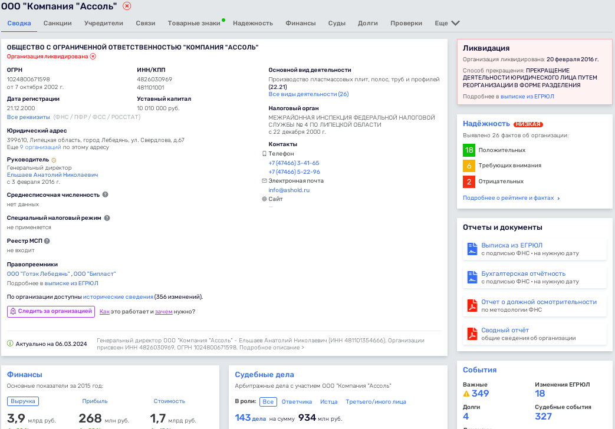Click the green 18 positive facts badge
Screen dimensions: 615x429
[x=469, y=150]
